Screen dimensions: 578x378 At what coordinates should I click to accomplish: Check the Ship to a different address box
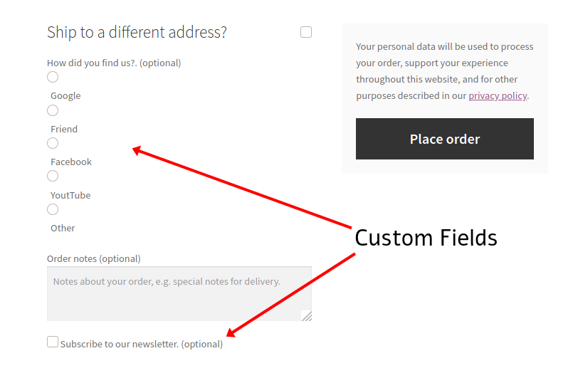pos(306,32)
